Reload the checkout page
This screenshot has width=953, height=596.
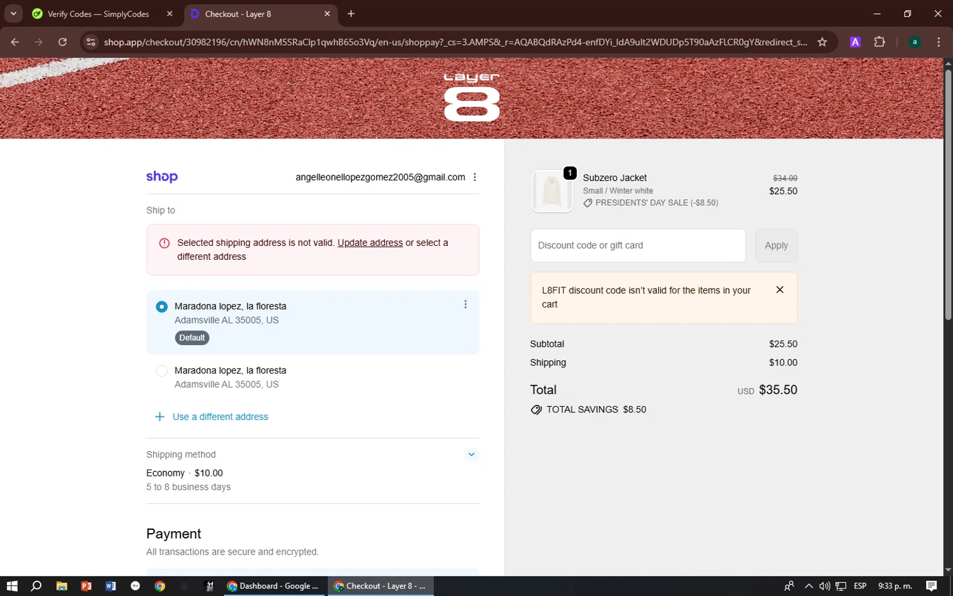(x=62, y=42)
